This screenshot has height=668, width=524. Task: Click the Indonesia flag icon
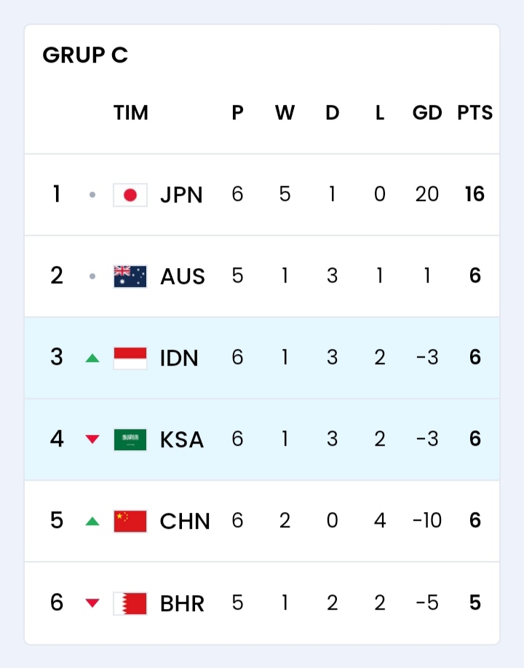[130, 358]
